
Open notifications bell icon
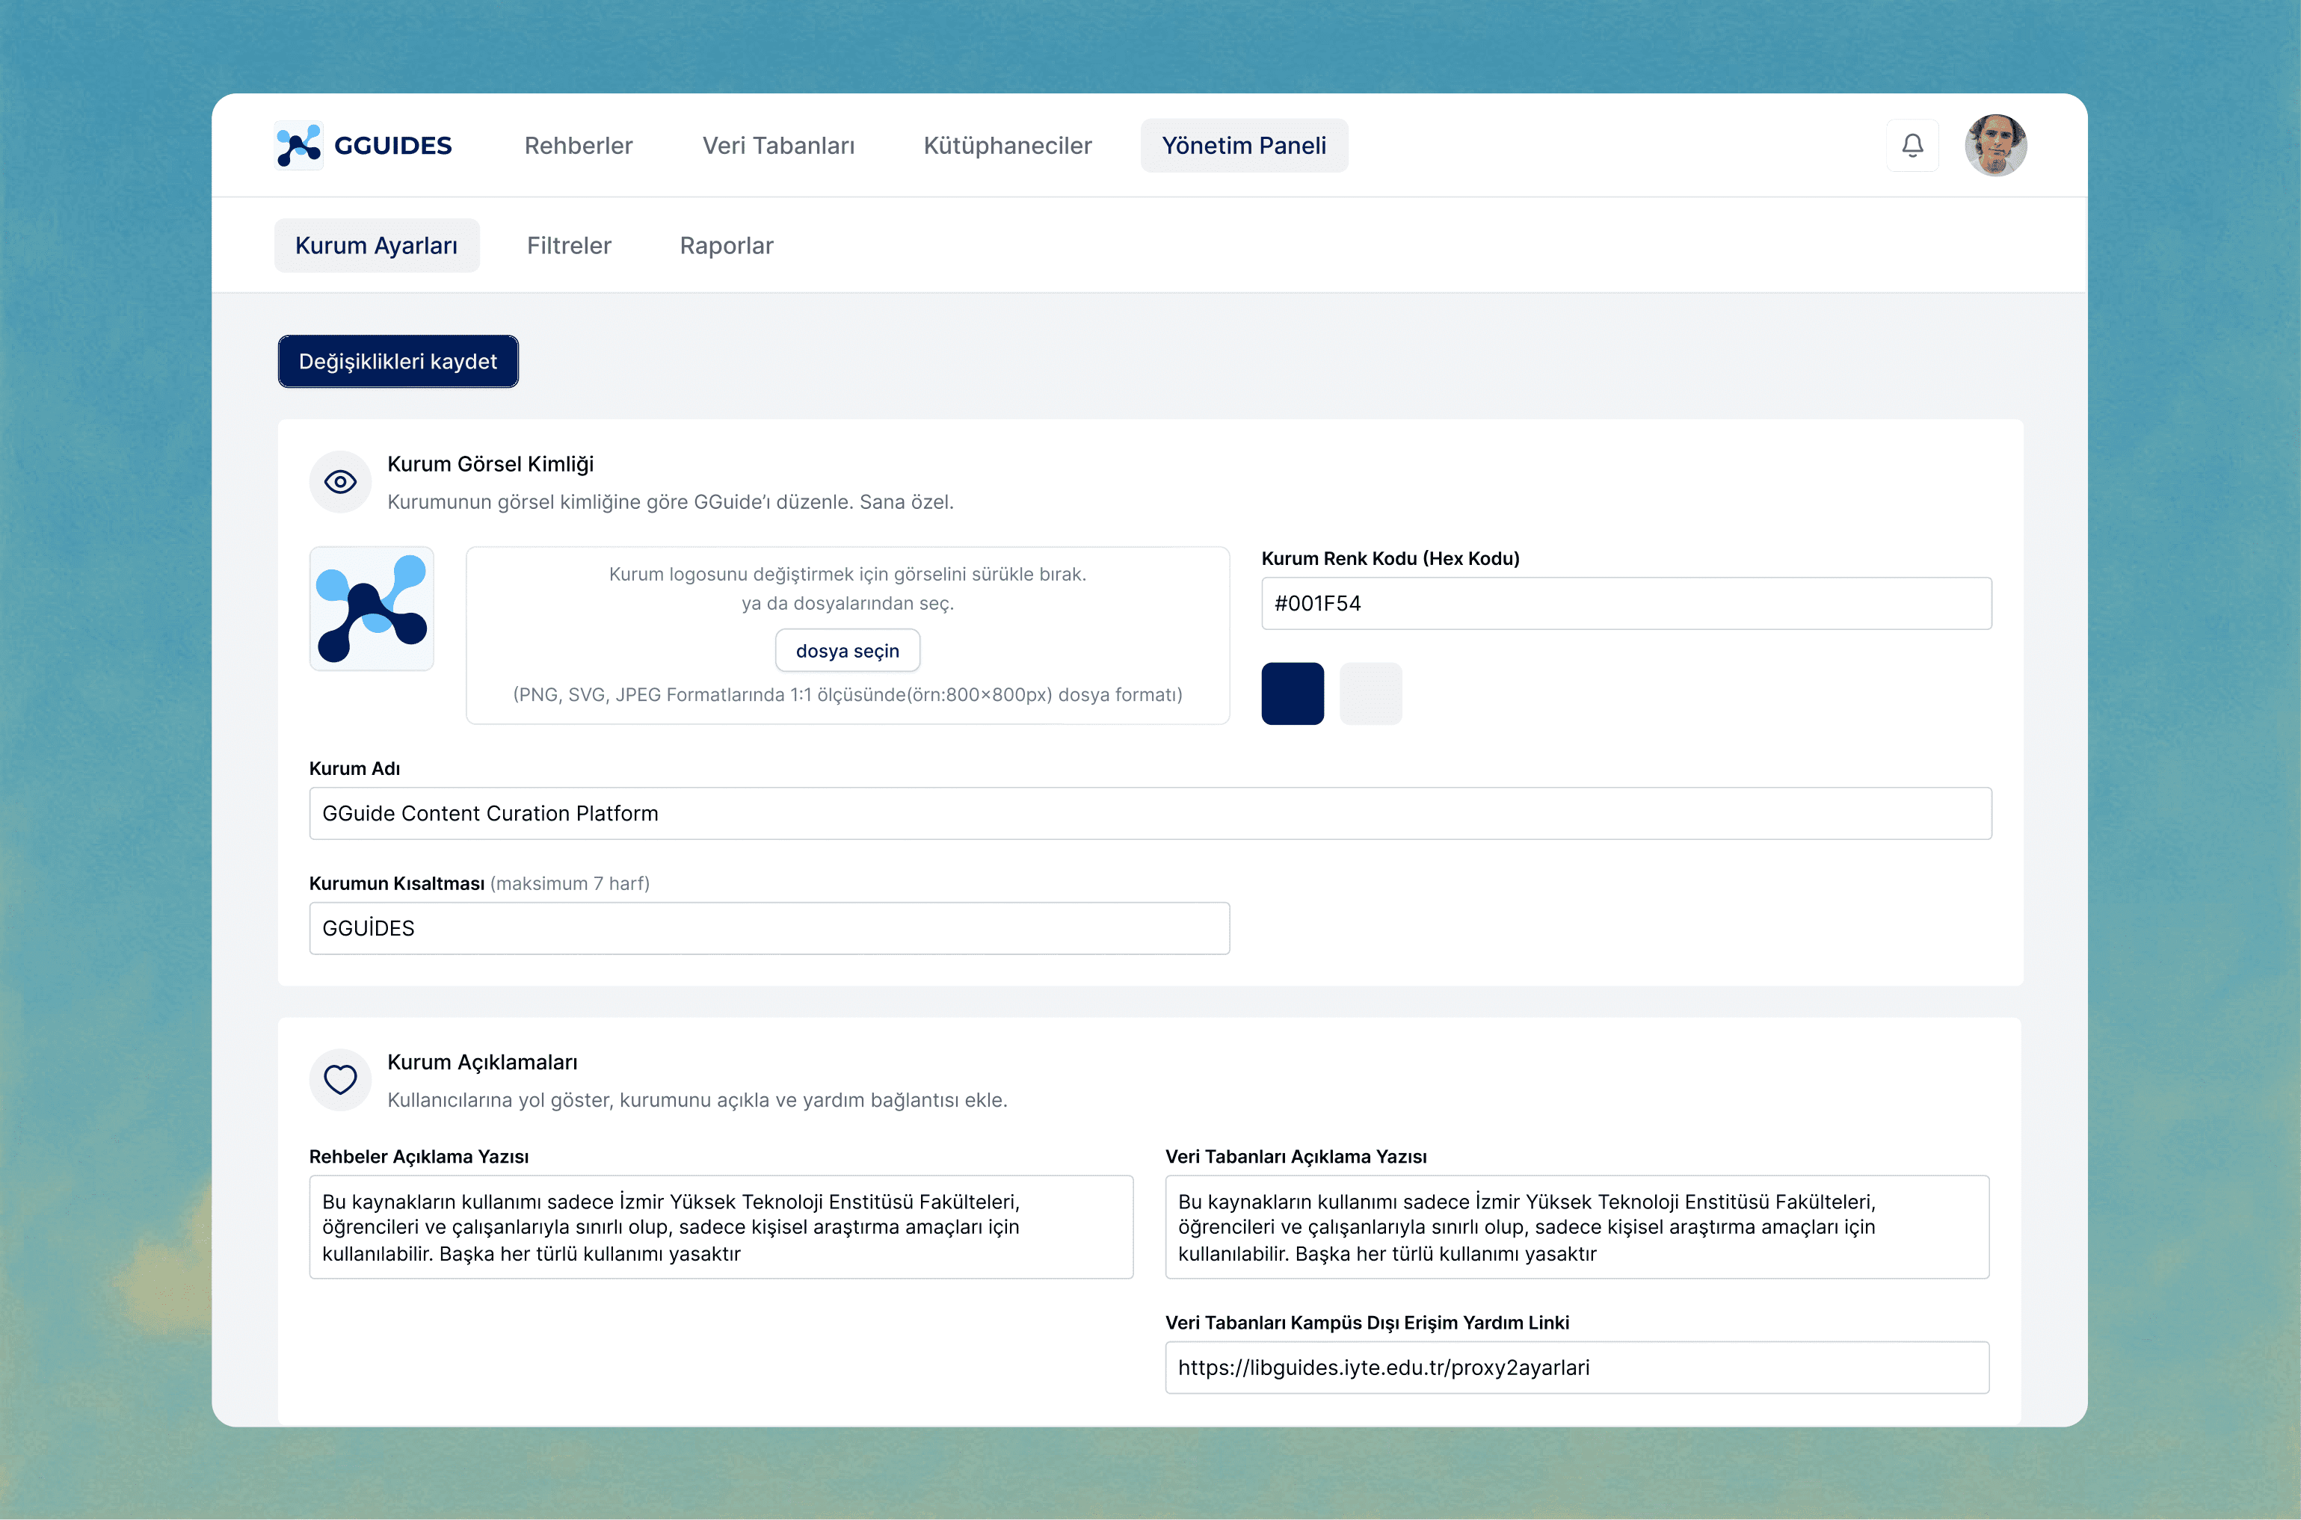[x=1912, y=146]
